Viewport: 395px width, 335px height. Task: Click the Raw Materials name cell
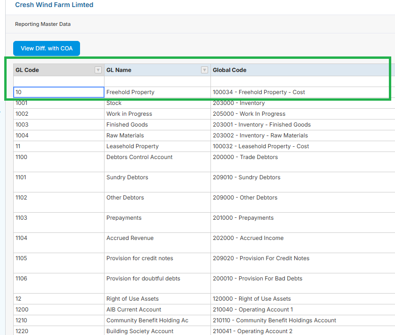[157, 136]
